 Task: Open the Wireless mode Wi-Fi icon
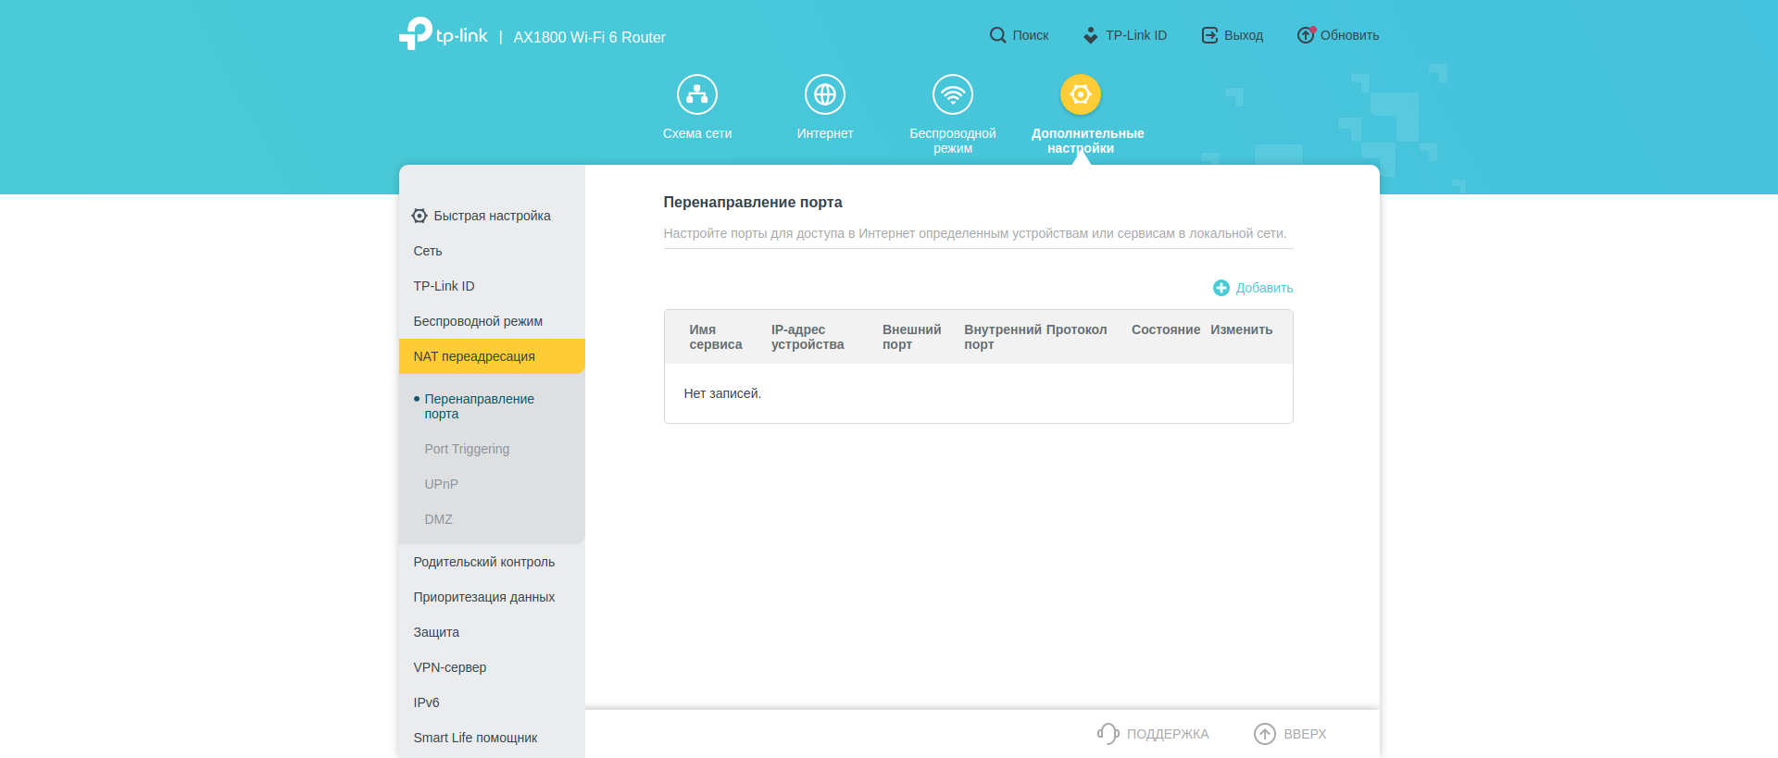pos(952,94)
